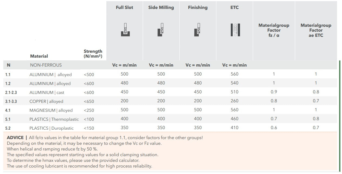Click the ADVICE heading in the note box

(15, 138)
